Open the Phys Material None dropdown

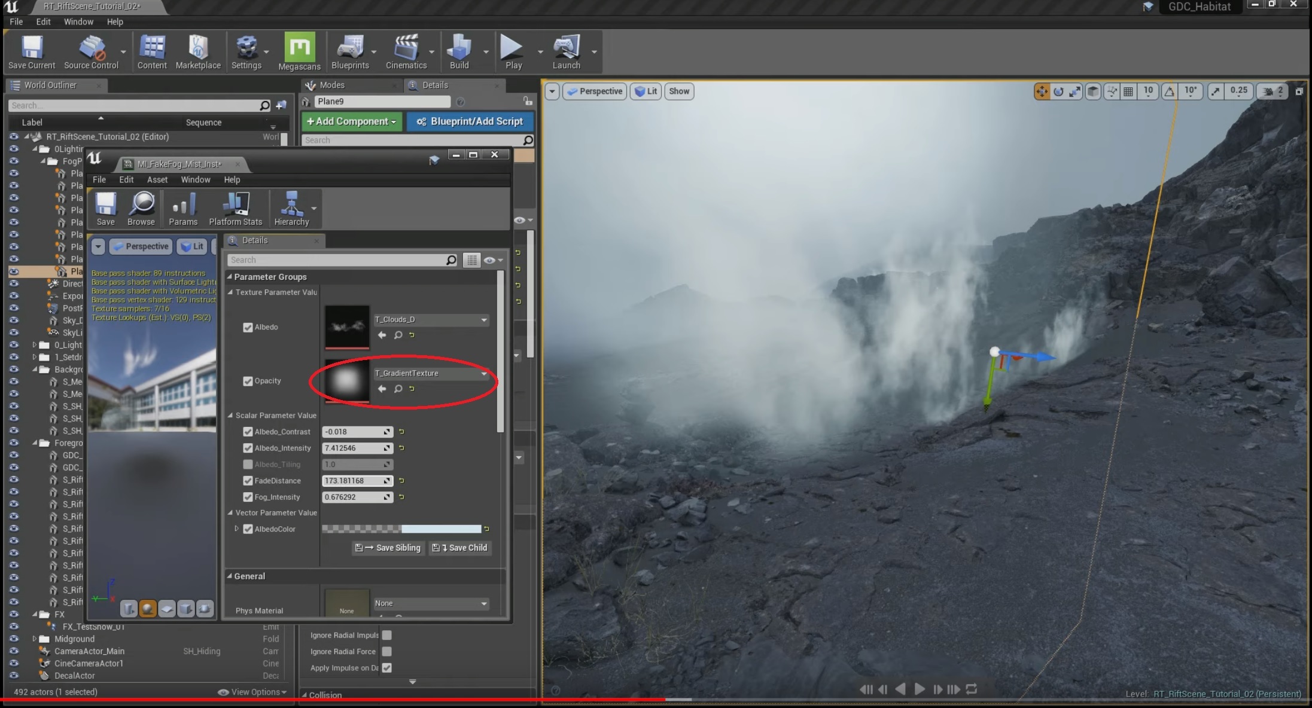click(431, 603)
